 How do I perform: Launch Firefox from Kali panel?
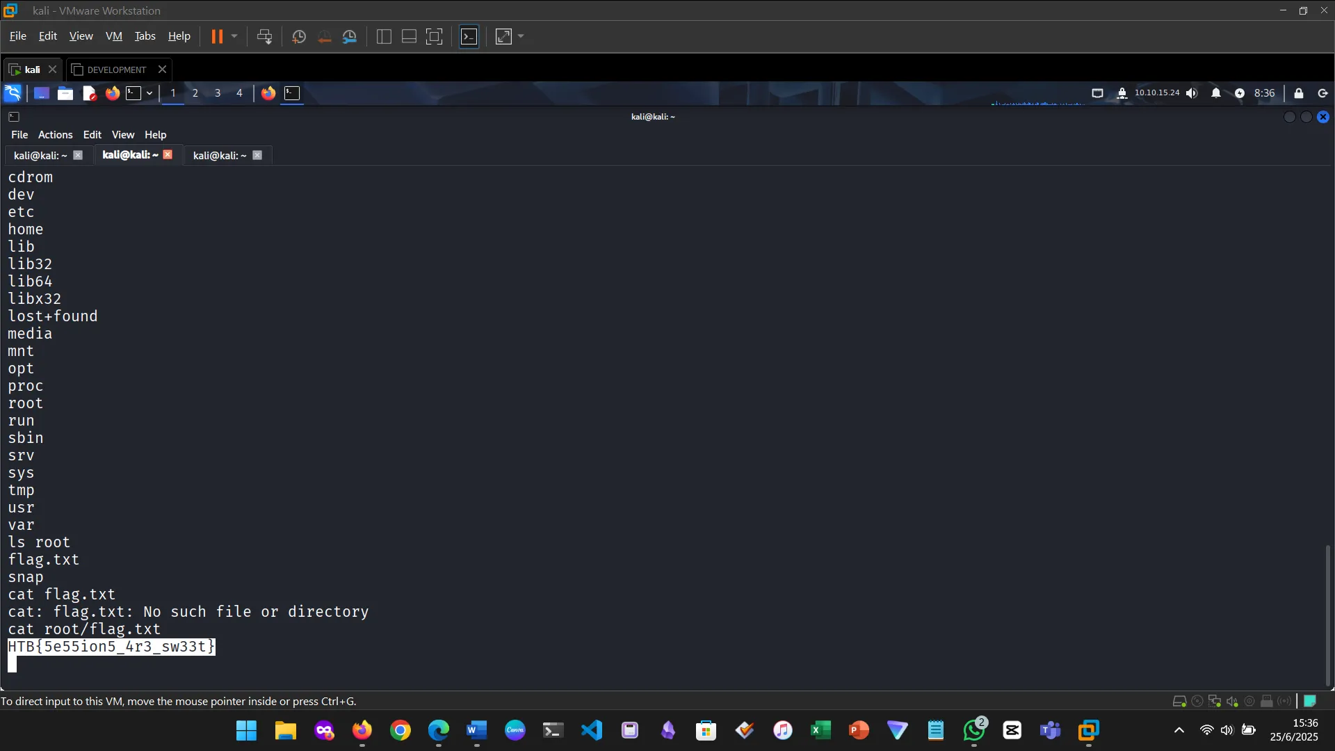point(112,93)
